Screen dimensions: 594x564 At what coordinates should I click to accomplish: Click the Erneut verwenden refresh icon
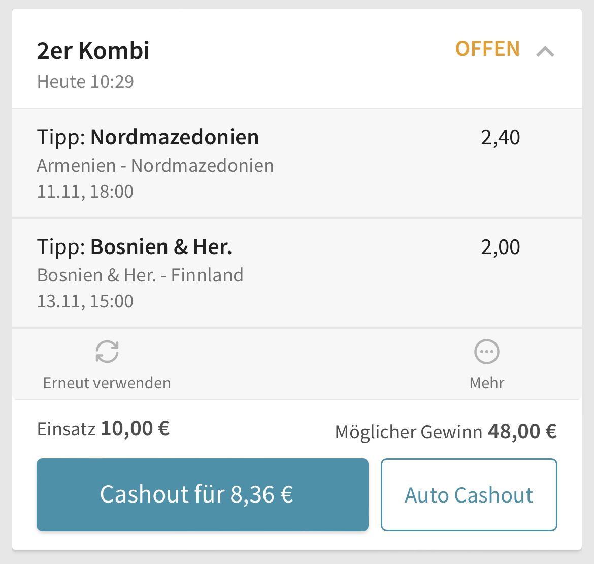pos(107,352)
